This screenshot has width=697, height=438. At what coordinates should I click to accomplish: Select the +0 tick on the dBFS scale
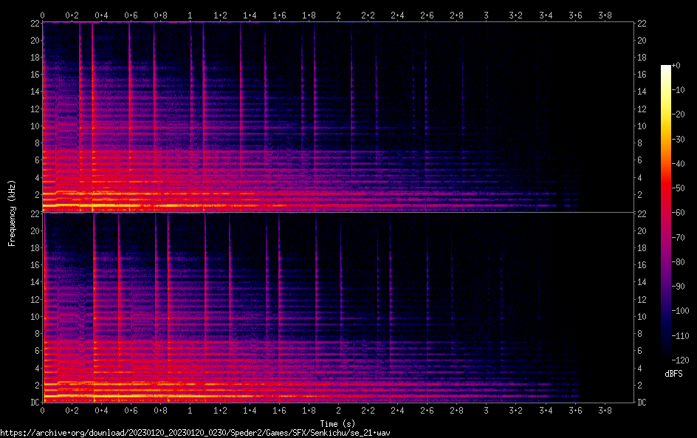coord(681,66)
